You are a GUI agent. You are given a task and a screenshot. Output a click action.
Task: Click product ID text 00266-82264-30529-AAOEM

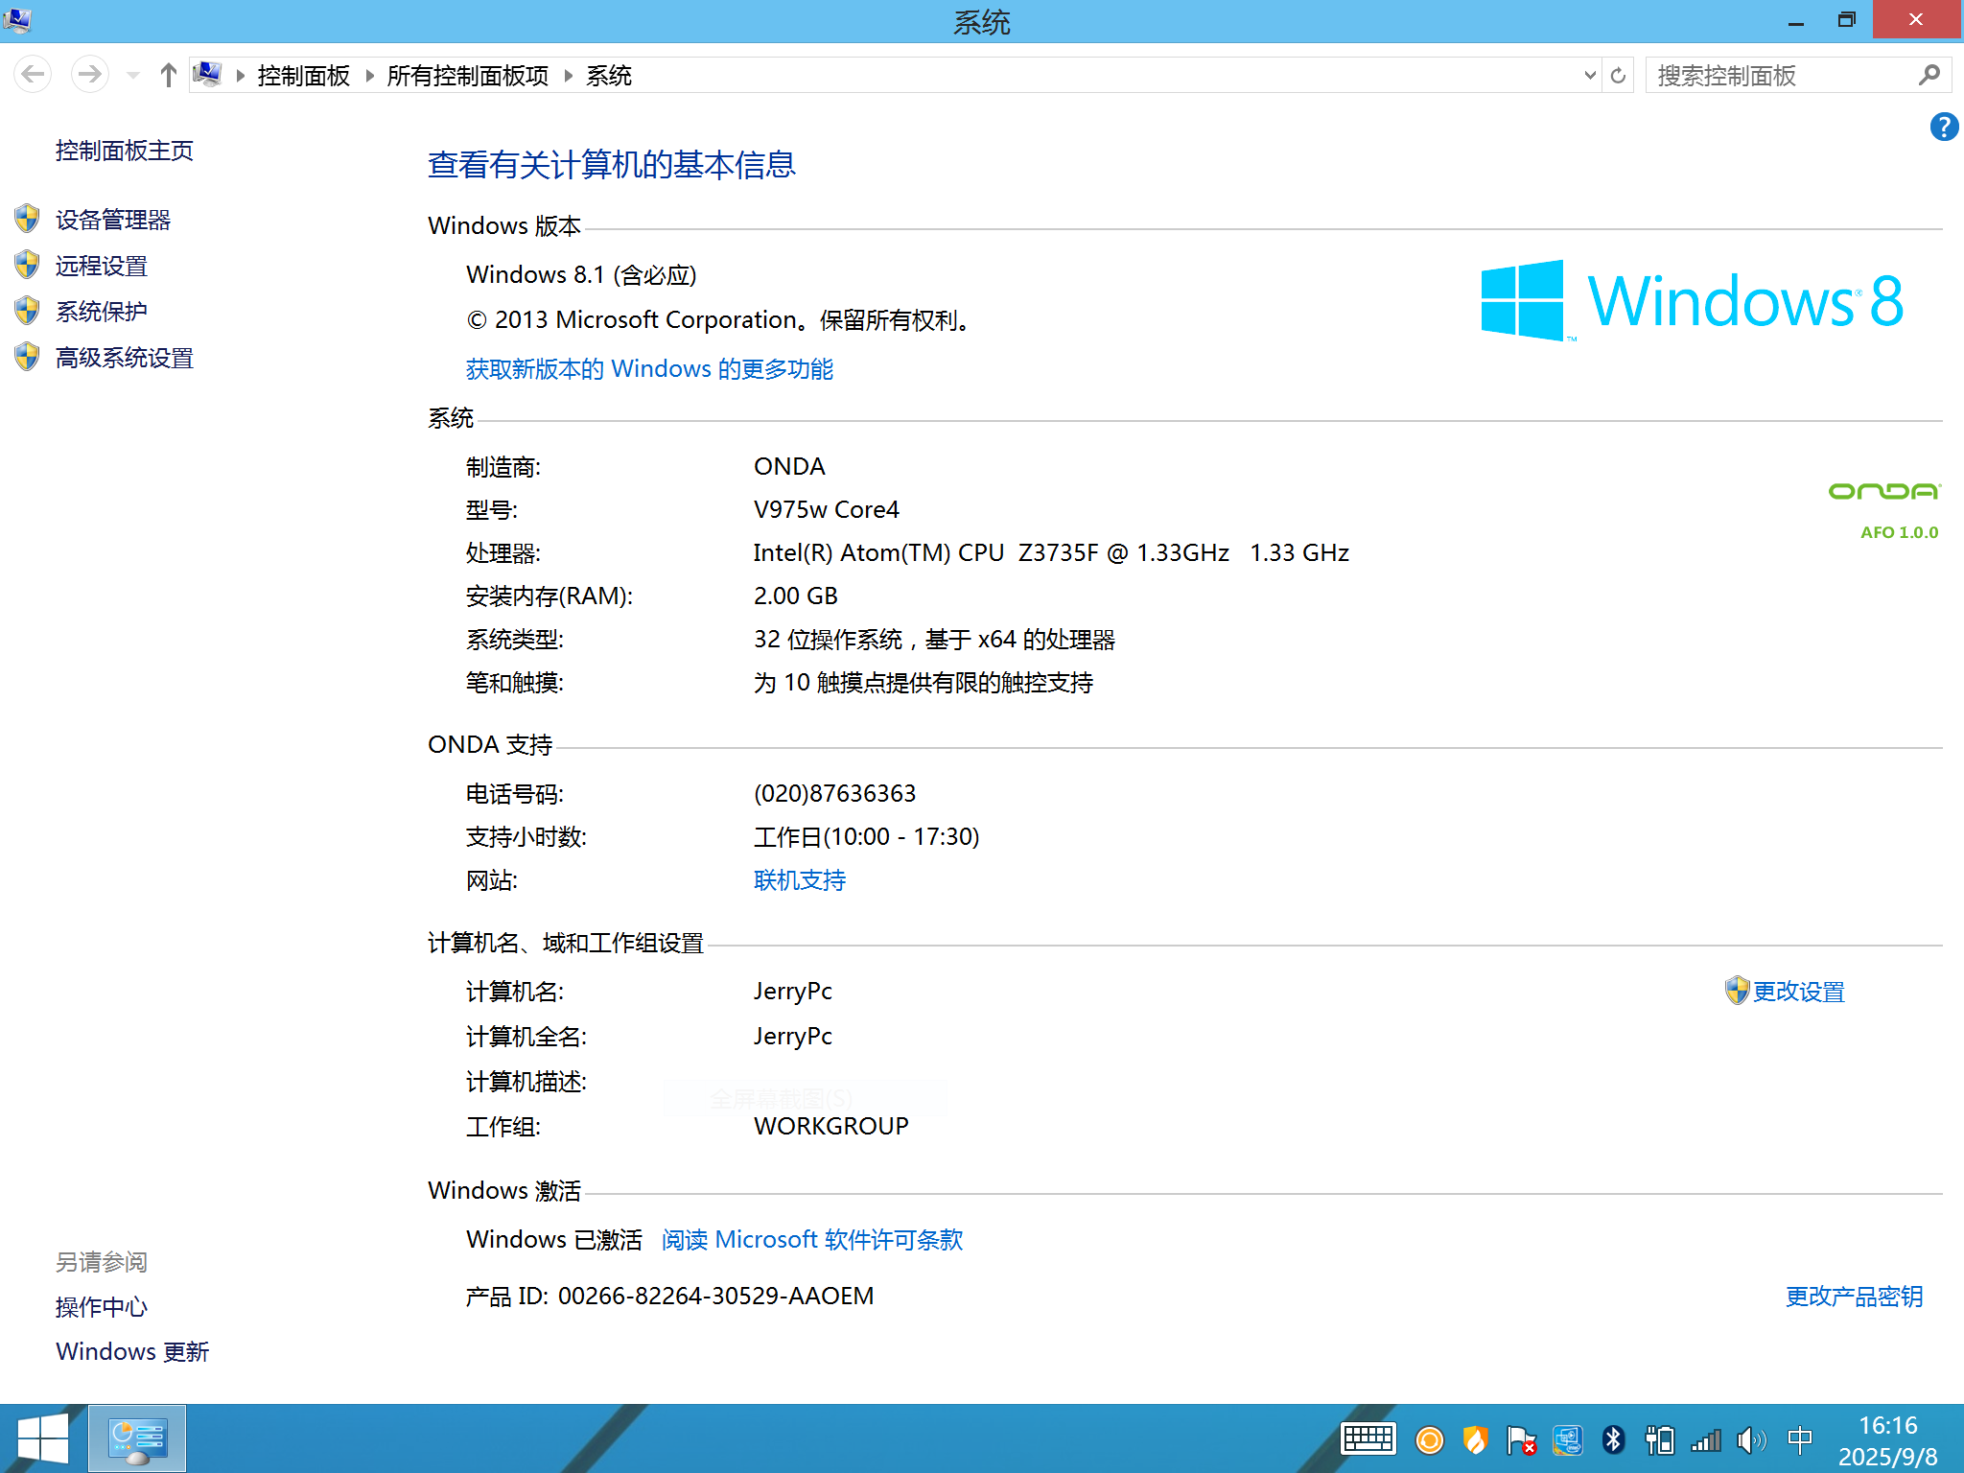(715, 1297)
